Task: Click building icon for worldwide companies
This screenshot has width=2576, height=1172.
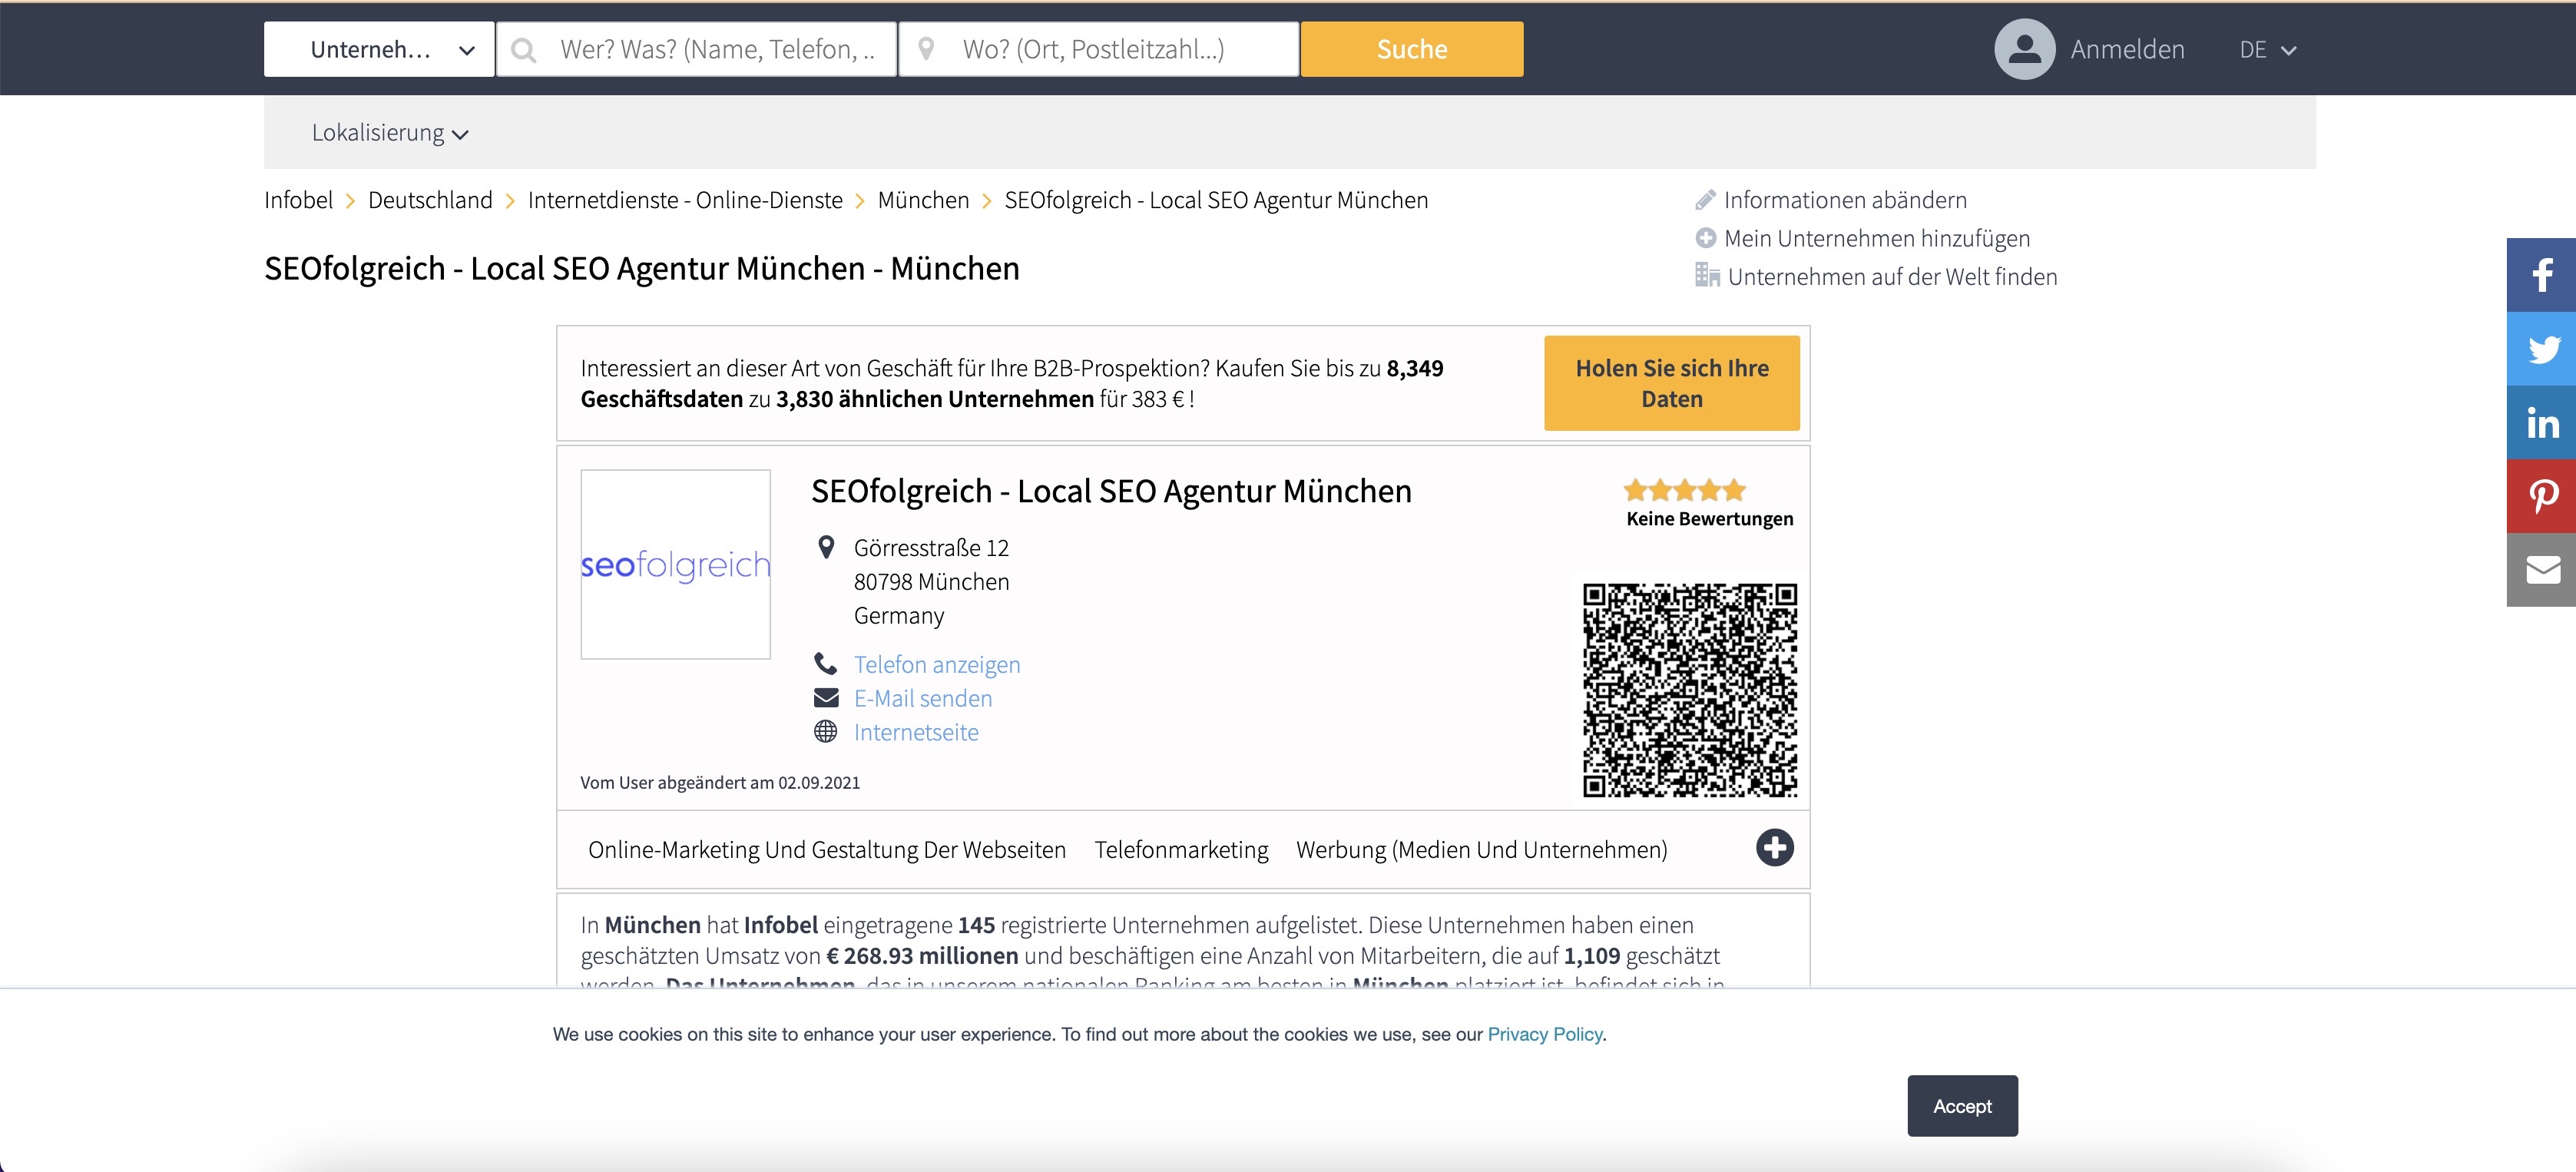Action: click(x=1707, y=275)
